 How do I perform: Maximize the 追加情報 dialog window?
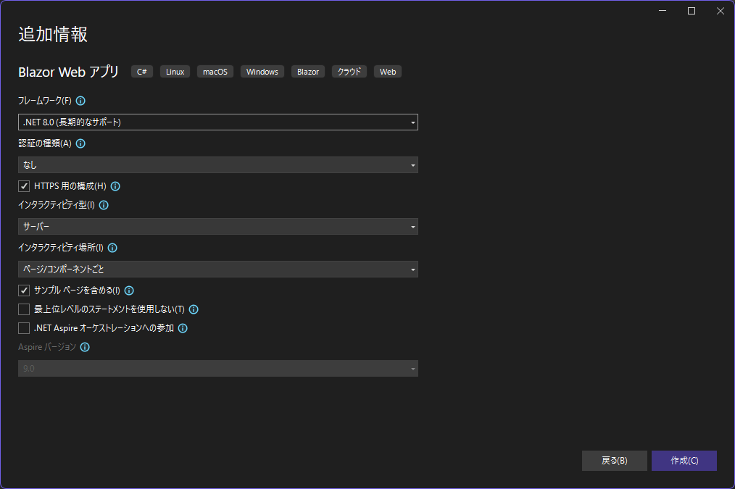click(x=692, y=11)
